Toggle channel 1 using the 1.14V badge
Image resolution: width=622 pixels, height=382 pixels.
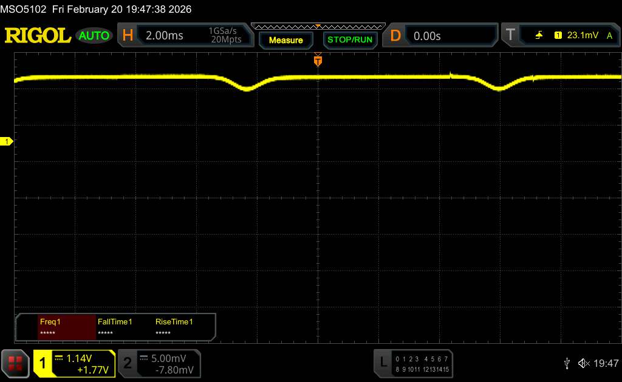click(x=74, y=363)
